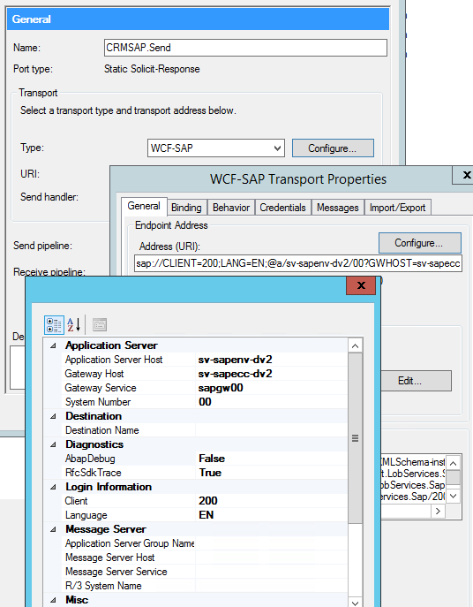The width and height of the screenshot is (473, 607).
Task: Close the property grid dialog with red X
Action: coord(361,285)
